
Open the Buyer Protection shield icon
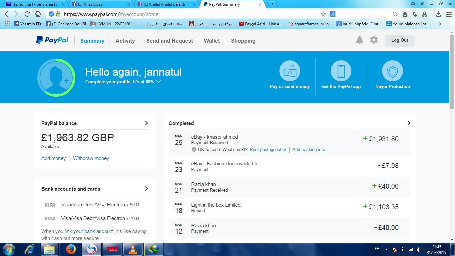392,71
